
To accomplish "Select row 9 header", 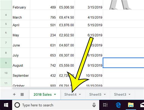I will [x=6, y=63].
